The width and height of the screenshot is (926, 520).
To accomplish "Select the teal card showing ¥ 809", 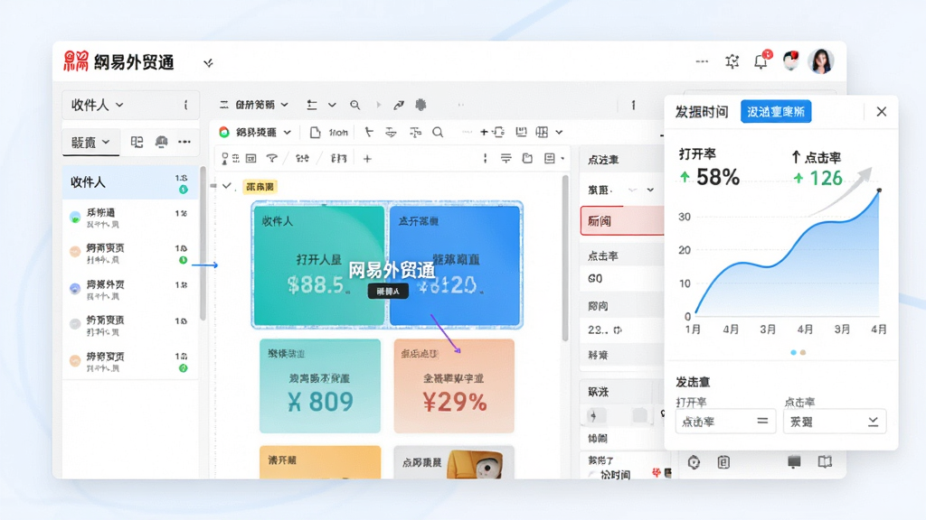I will tap(320, 385).
